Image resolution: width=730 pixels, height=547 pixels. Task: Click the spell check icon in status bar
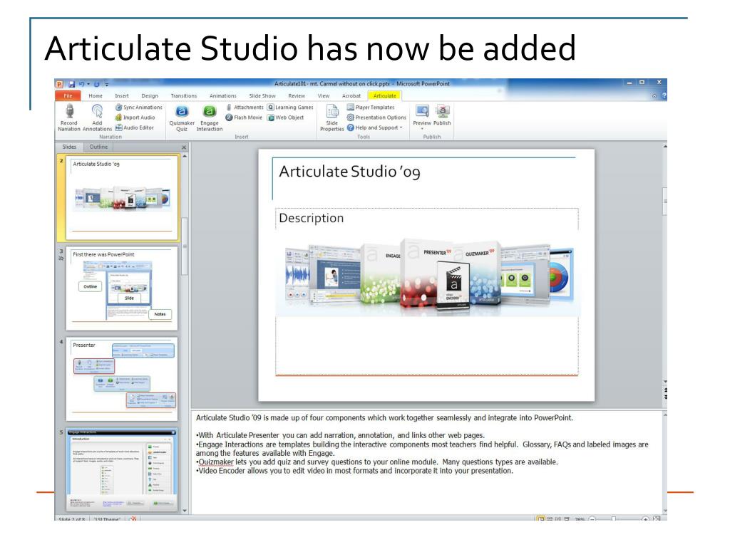point(133,519)
